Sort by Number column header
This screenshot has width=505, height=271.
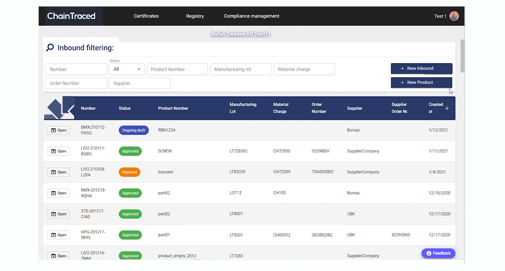coord(88,108)
